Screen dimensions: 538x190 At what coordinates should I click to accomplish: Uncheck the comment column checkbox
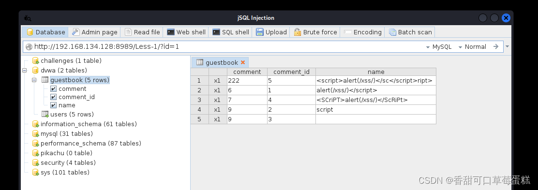click(53, 89)
